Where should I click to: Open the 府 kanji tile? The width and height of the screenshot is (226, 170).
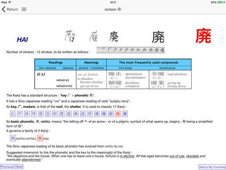(55, 114)
